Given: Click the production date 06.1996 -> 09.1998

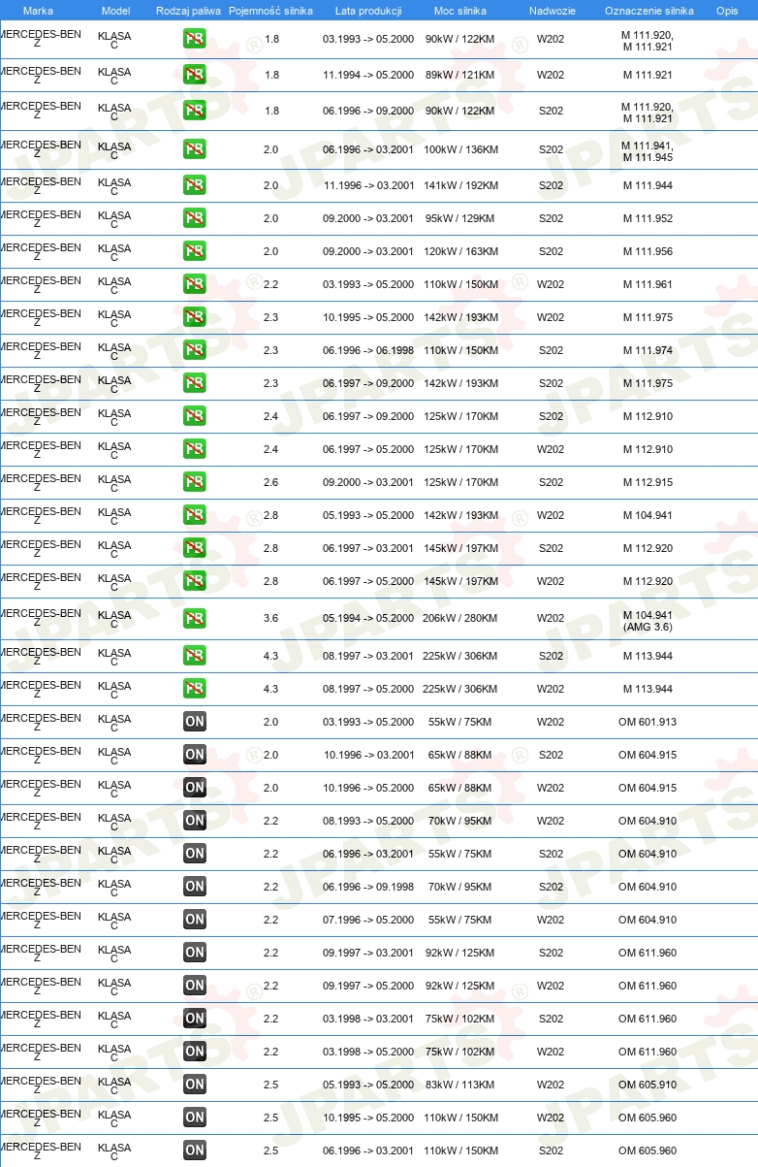Looking at the screenshot, I should point(368,887).
